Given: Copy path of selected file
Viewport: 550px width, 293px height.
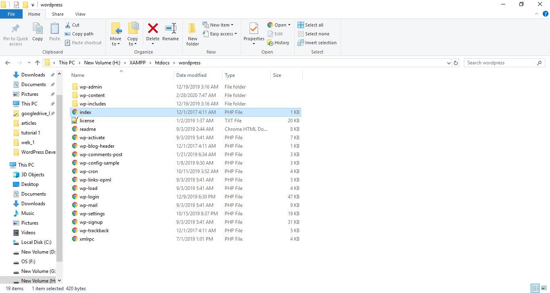Looking at the screenshot, I should pos(79,34).
